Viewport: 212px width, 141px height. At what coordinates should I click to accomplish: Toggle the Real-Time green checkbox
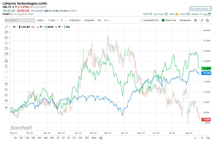pos(163,20)
